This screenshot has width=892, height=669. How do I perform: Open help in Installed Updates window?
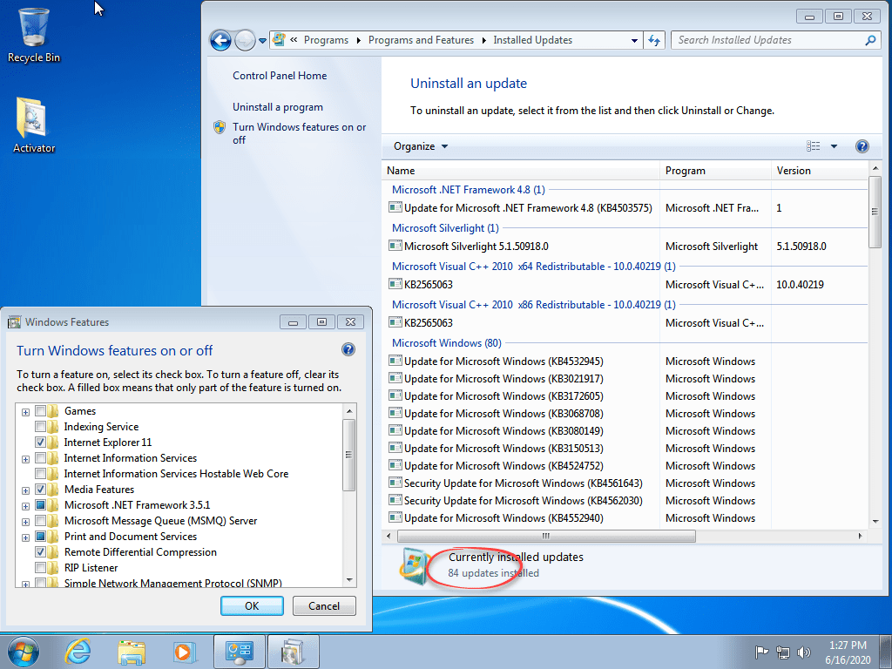coord(862,146)
